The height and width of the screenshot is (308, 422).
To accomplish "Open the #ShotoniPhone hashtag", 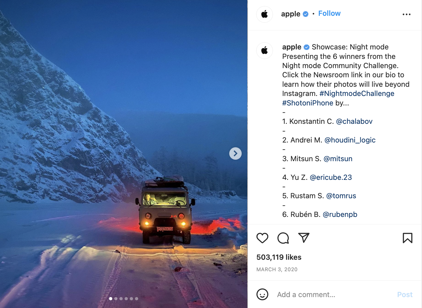I will (308, 103).
